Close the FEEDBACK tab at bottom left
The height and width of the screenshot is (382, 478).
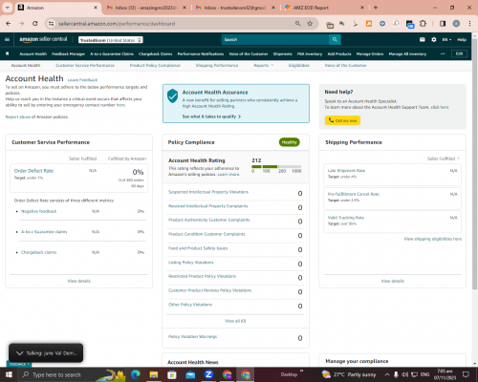pyautogui.click(x=28, y=364)
